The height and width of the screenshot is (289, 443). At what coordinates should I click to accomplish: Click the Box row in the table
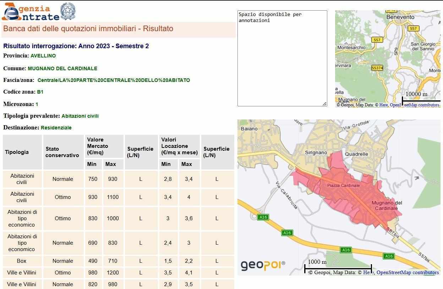click(x=22, y=261)
